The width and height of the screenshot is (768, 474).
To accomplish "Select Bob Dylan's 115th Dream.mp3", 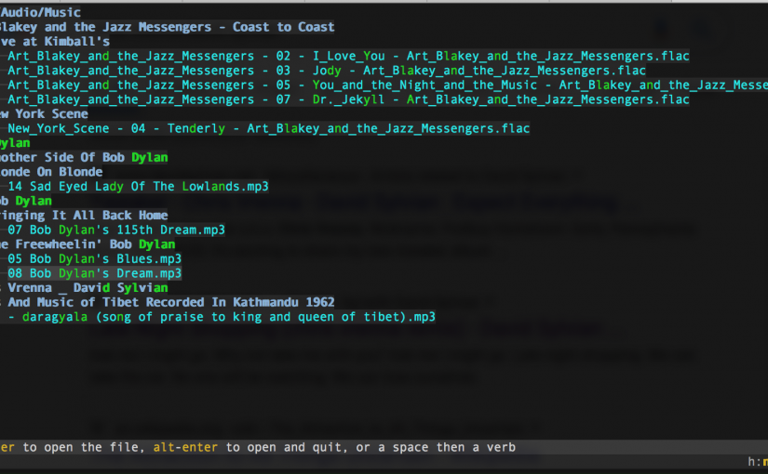I will [116, 230].
